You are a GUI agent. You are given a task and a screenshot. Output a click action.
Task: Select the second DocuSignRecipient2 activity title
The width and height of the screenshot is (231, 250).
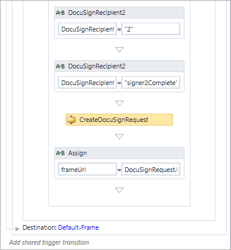97,66
